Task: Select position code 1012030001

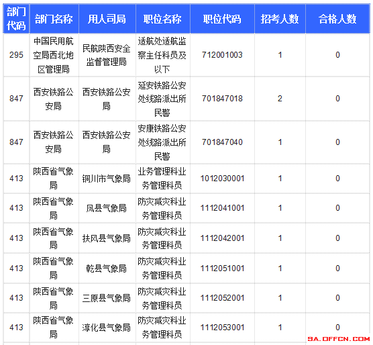Action: 222,179
